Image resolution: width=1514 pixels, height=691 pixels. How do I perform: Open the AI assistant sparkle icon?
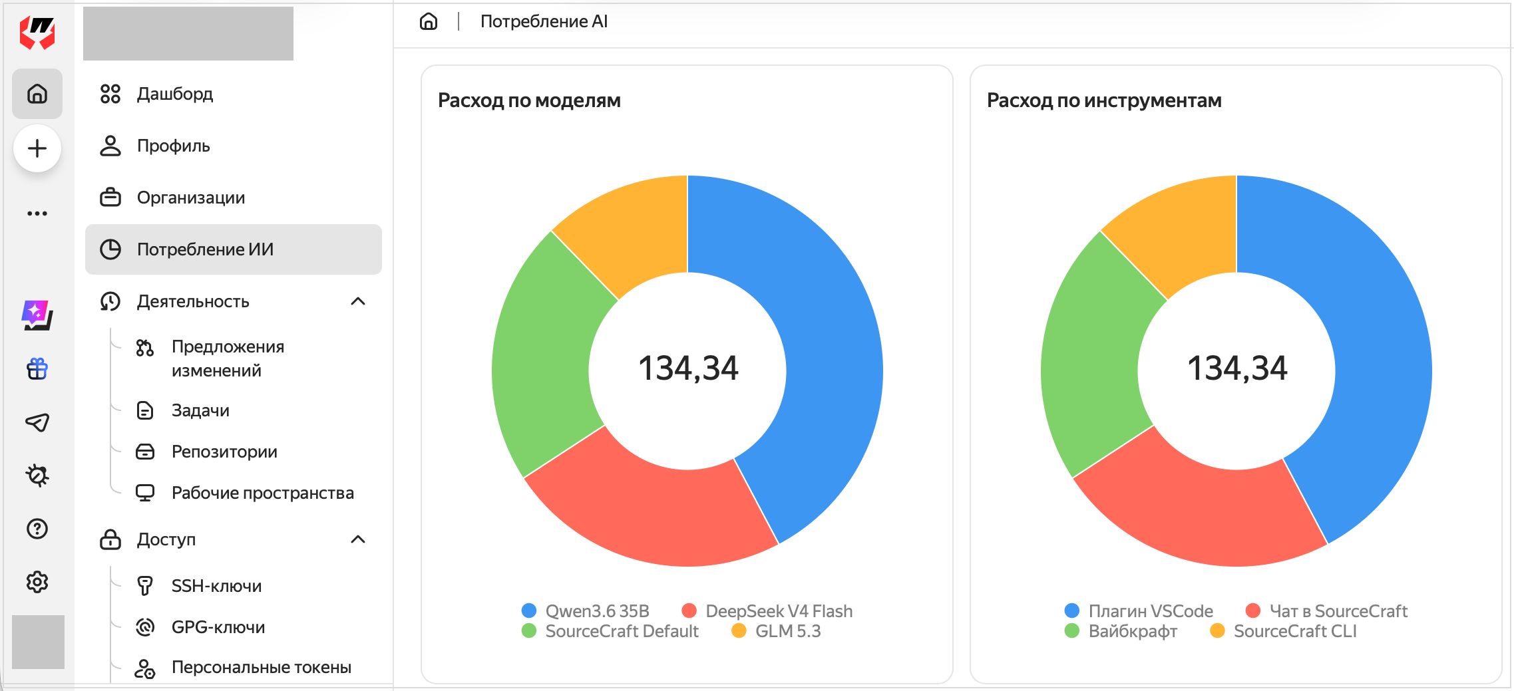click(37, 315)
